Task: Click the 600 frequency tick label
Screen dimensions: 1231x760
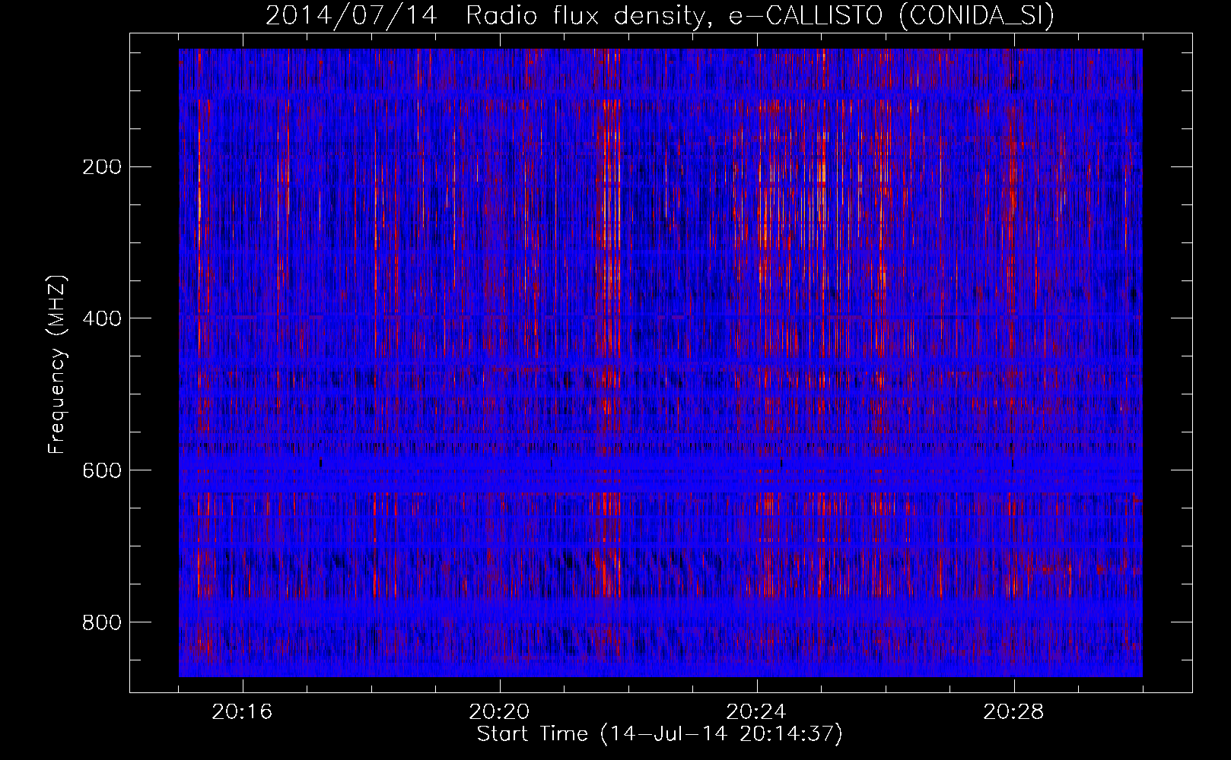Action: pos(101,471)
